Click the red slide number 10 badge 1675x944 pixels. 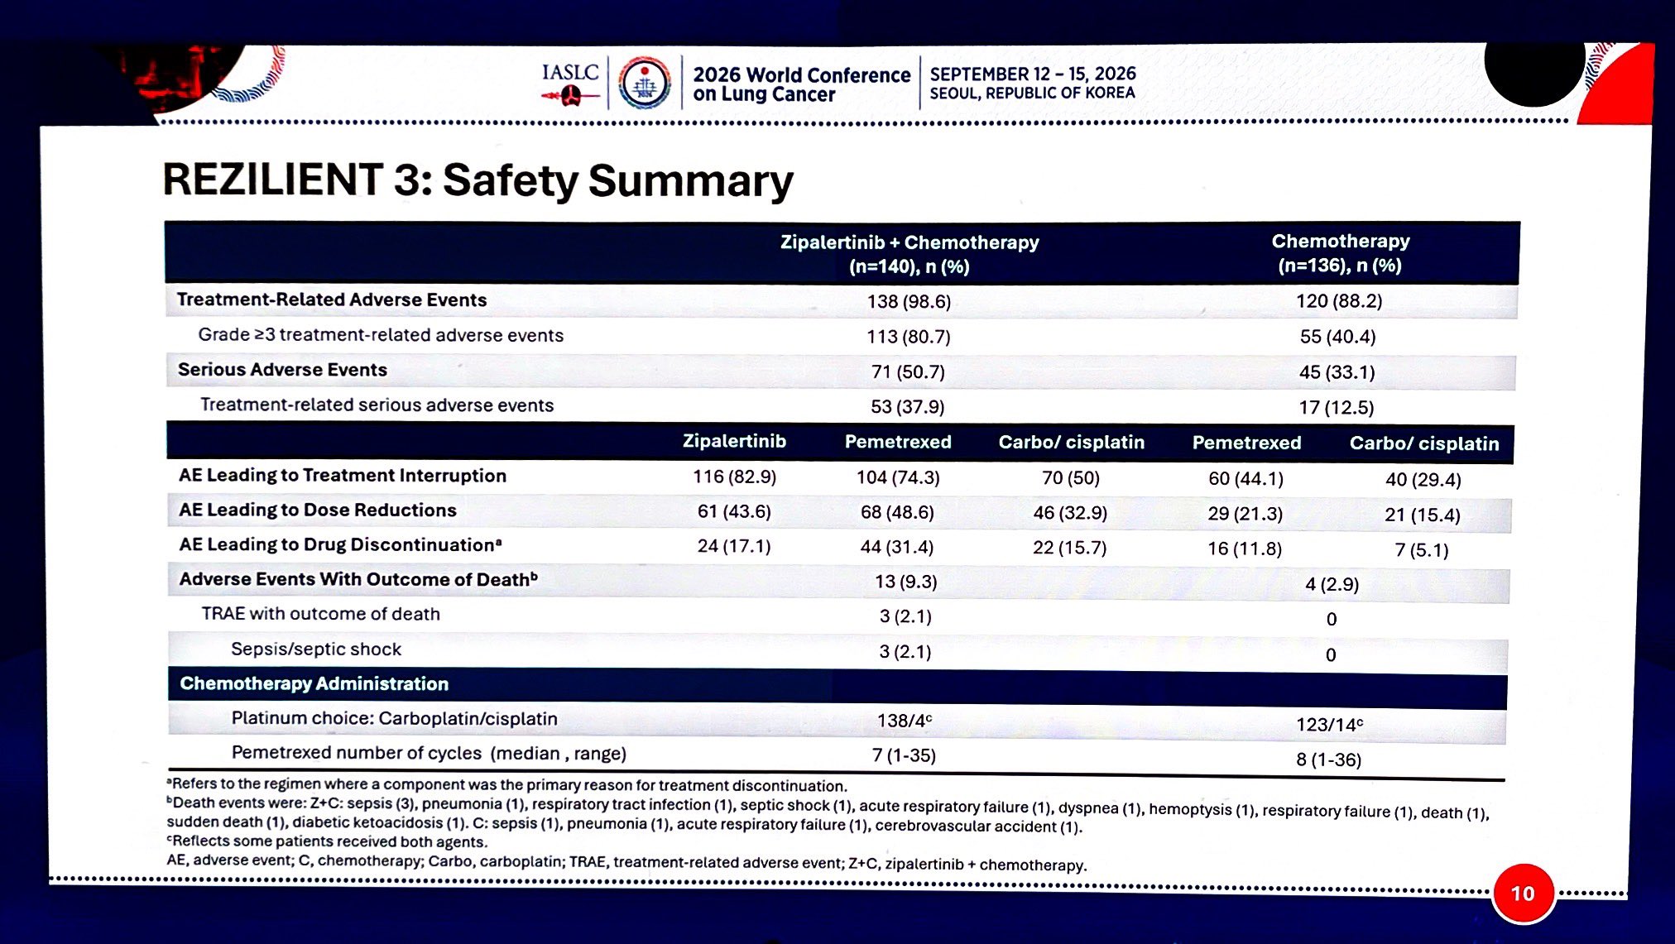tap(1524, 894)
